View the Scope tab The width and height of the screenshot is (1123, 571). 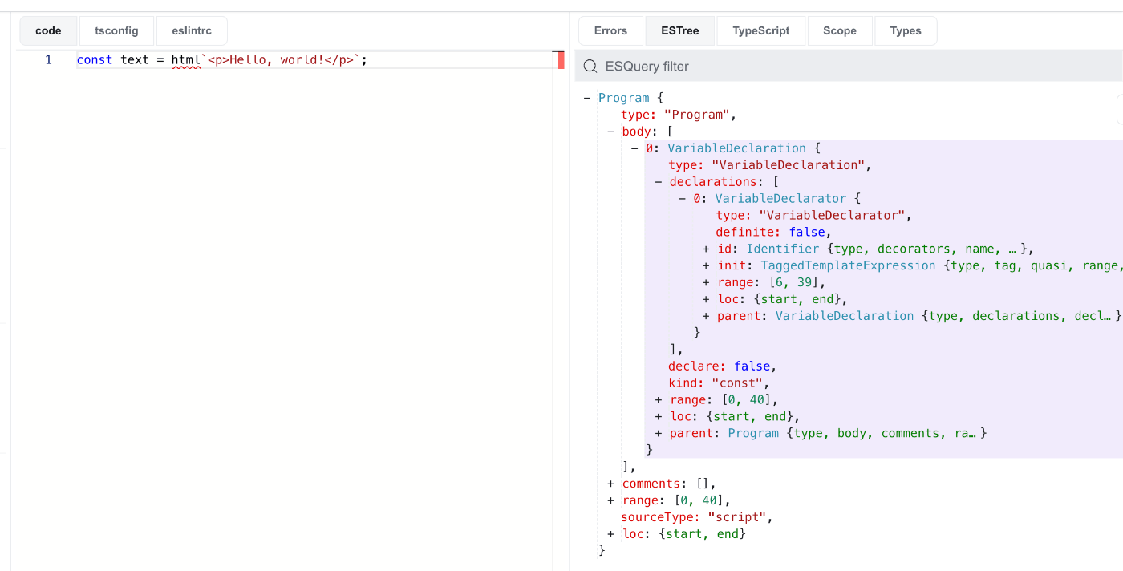tap(839, 30)
